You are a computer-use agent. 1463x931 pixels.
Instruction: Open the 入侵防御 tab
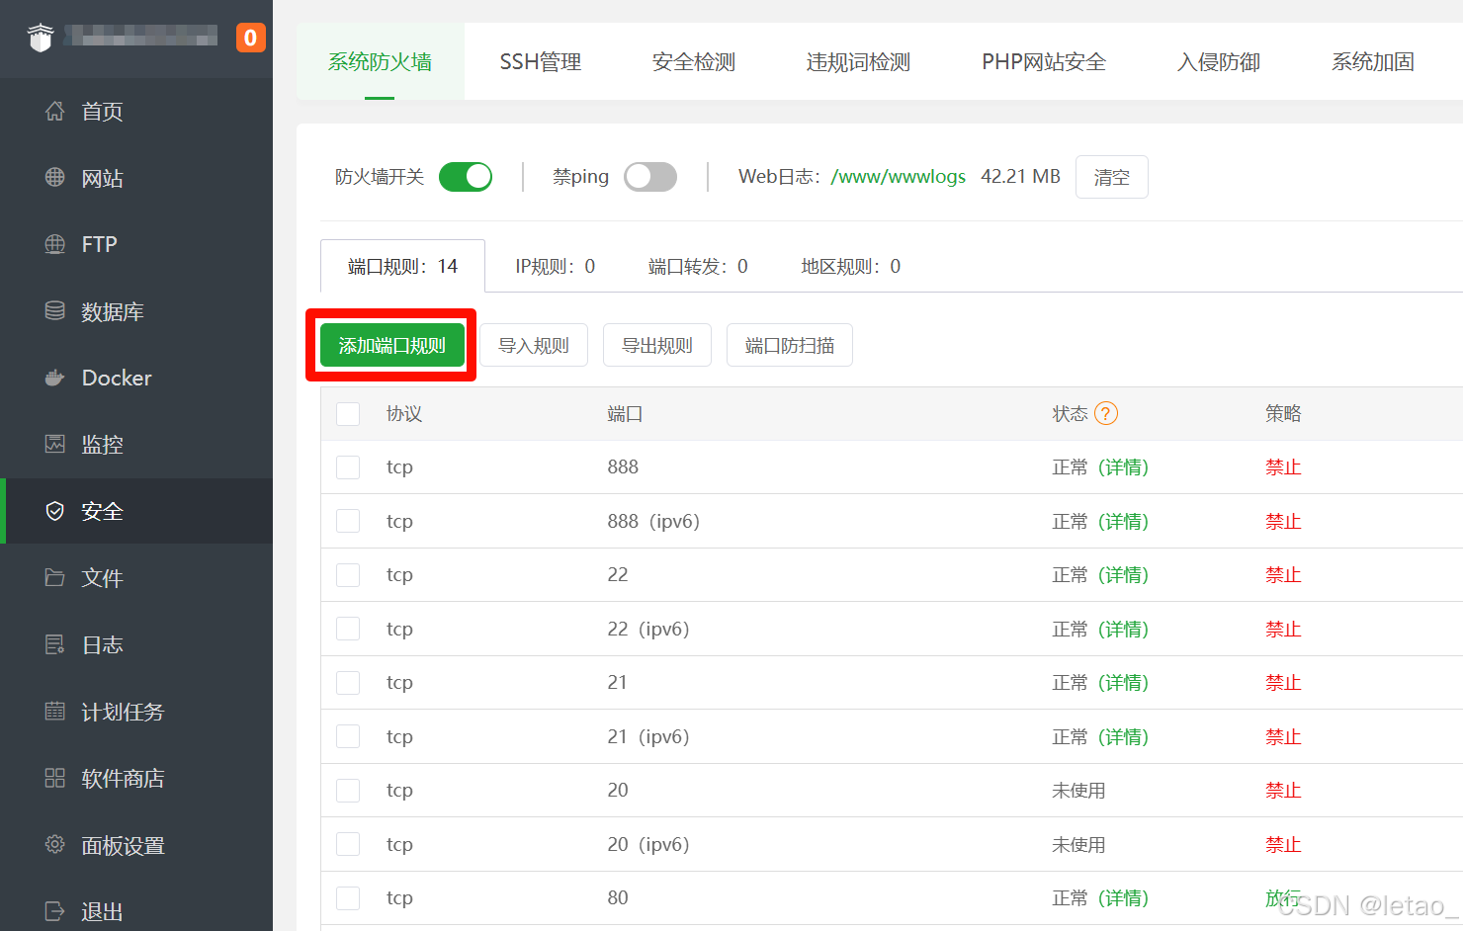pos(1219,61)
